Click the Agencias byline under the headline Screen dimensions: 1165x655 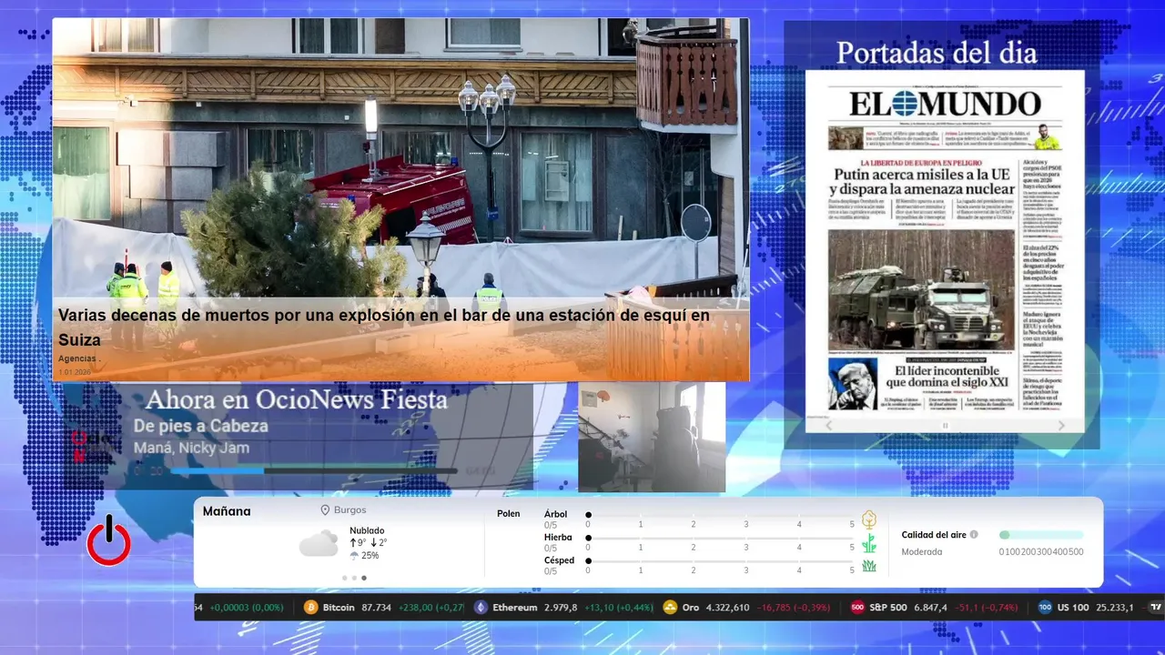(x=78, y=359)
